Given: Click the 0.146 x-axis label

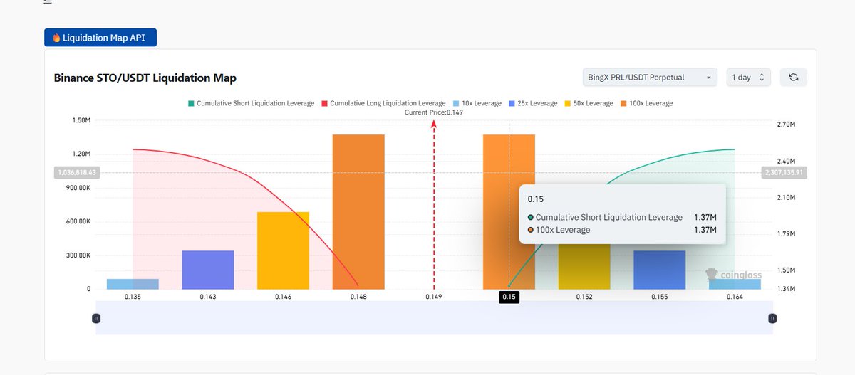Looking at the screenshot, I should (x=283, y=296).
